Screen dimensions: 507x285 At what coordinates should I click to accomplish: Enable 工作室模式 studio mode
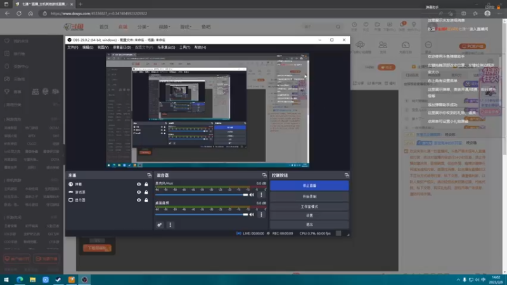click(x=309, y=206)
